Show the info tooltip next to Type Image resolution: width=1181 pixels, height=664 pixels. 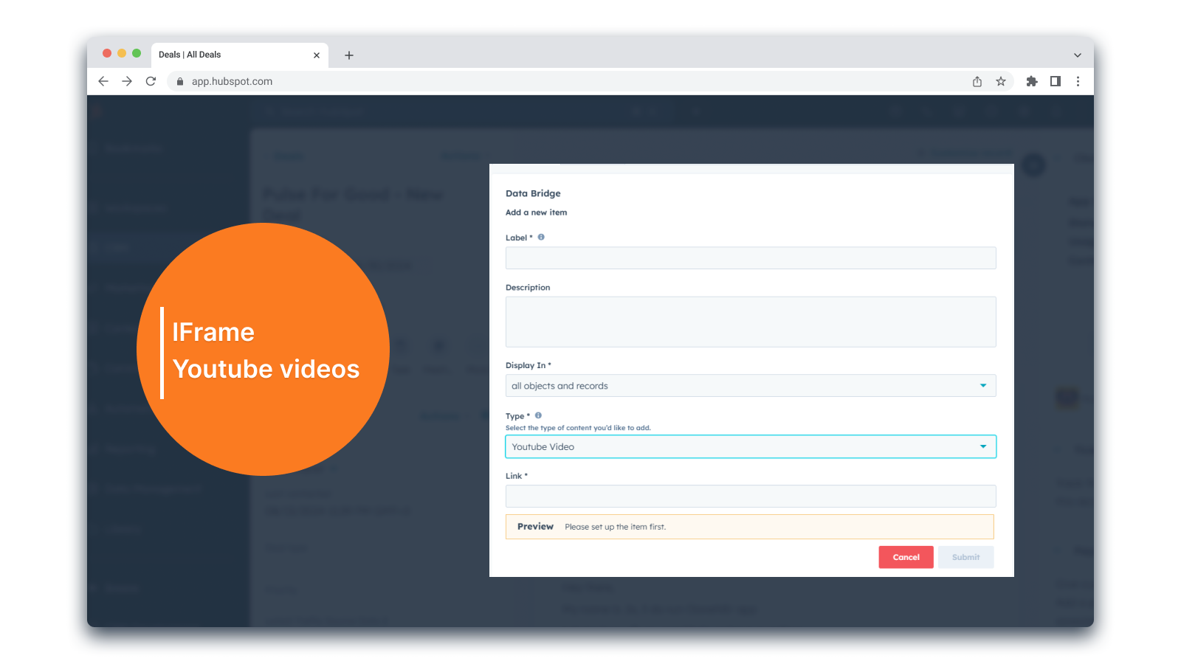[538, 415]
